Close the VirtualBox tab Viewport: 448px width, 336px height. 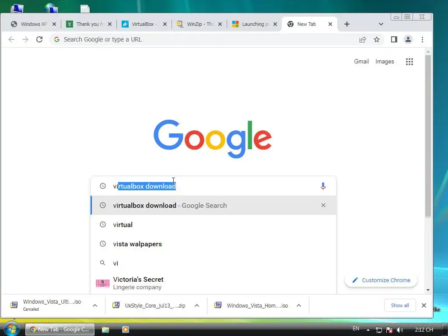tap(164, 24)
